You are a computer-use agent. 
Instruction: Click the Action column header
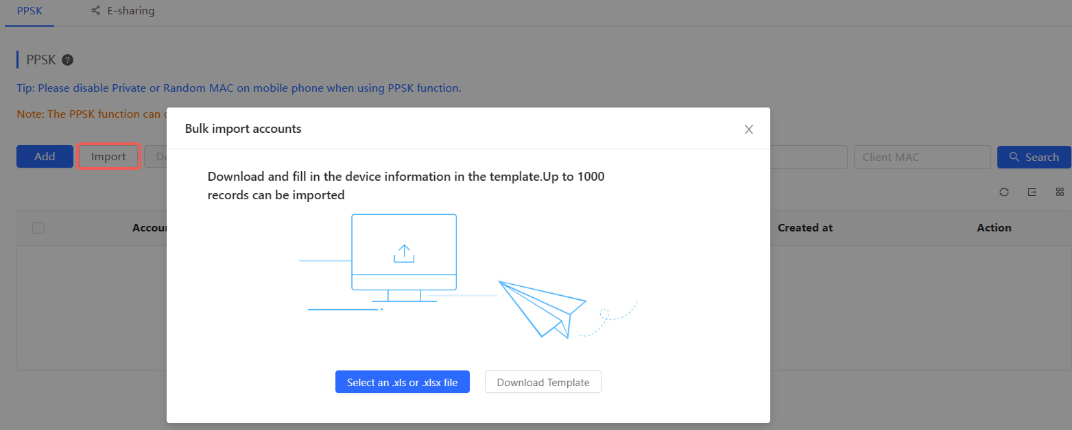(x=994, y=228)
